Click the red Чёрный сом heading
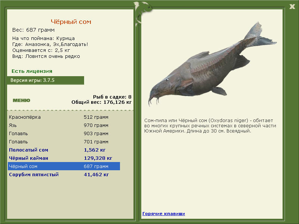This screenshot has width=299, height=224. click(71, 22)
